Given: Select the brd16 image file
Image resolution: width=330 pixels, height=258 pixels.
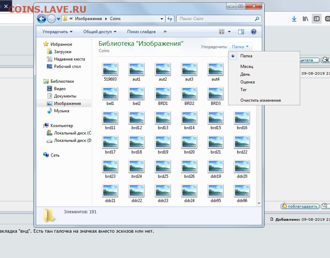Looking at the screenshot, I should coord(242,121).
